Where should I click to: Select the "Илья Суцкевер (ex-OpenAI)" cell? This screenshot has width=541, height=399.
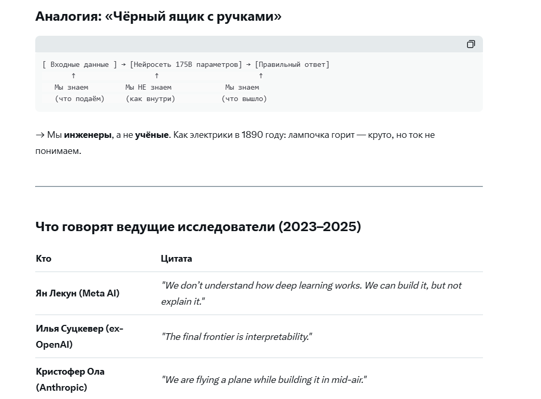(79, 336)
